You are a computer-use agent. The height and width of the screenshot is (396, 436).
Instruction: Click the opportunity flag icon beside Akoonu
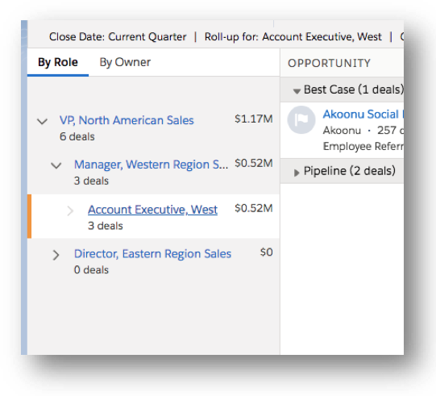301,119
